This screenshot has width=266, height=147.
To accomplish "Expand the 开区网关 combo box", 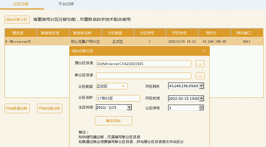I will 201,86.
